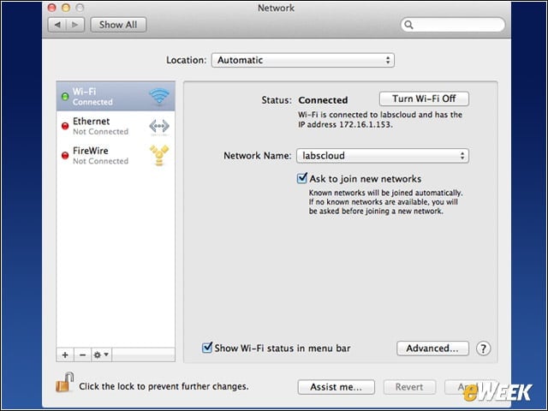
Task: Toggle Show Wi-Fi status in menu bar
Action: click(x=207, y=348)
